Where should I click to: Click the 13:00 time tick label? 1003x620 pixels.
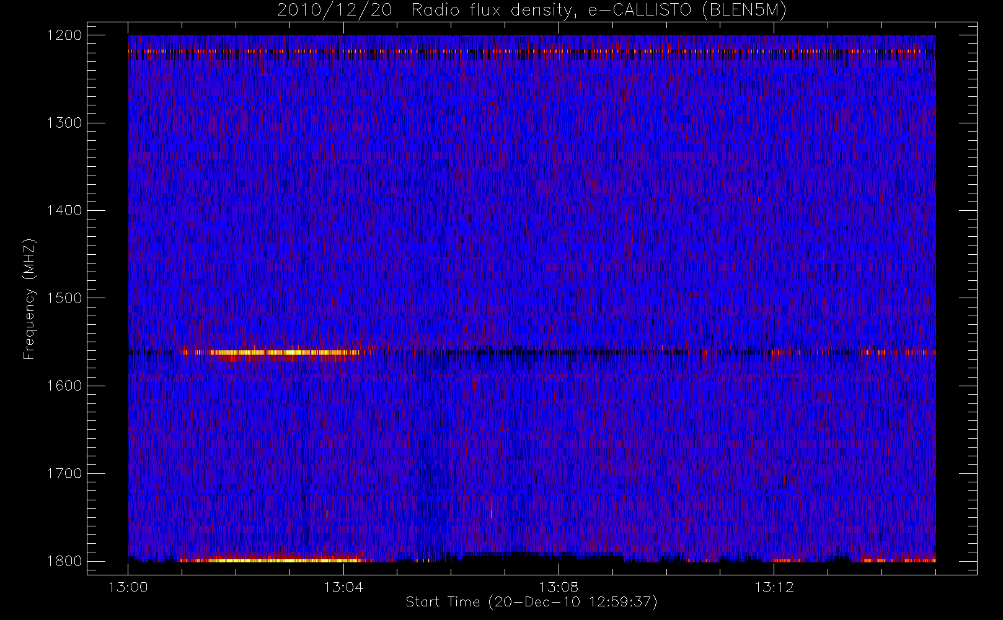(128, 587)
